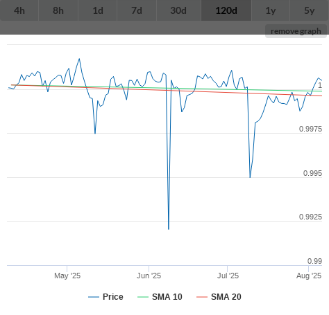Select the 1y time range
This screenshot has height=315, width=329.
click(x=271, y=10)
